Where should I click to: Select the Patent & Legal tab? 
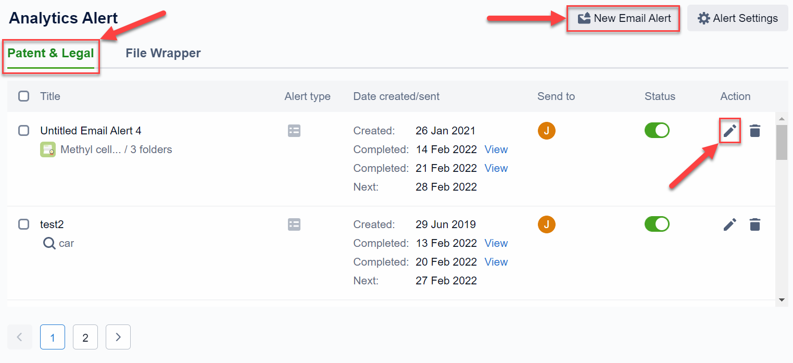pos(51,53)
